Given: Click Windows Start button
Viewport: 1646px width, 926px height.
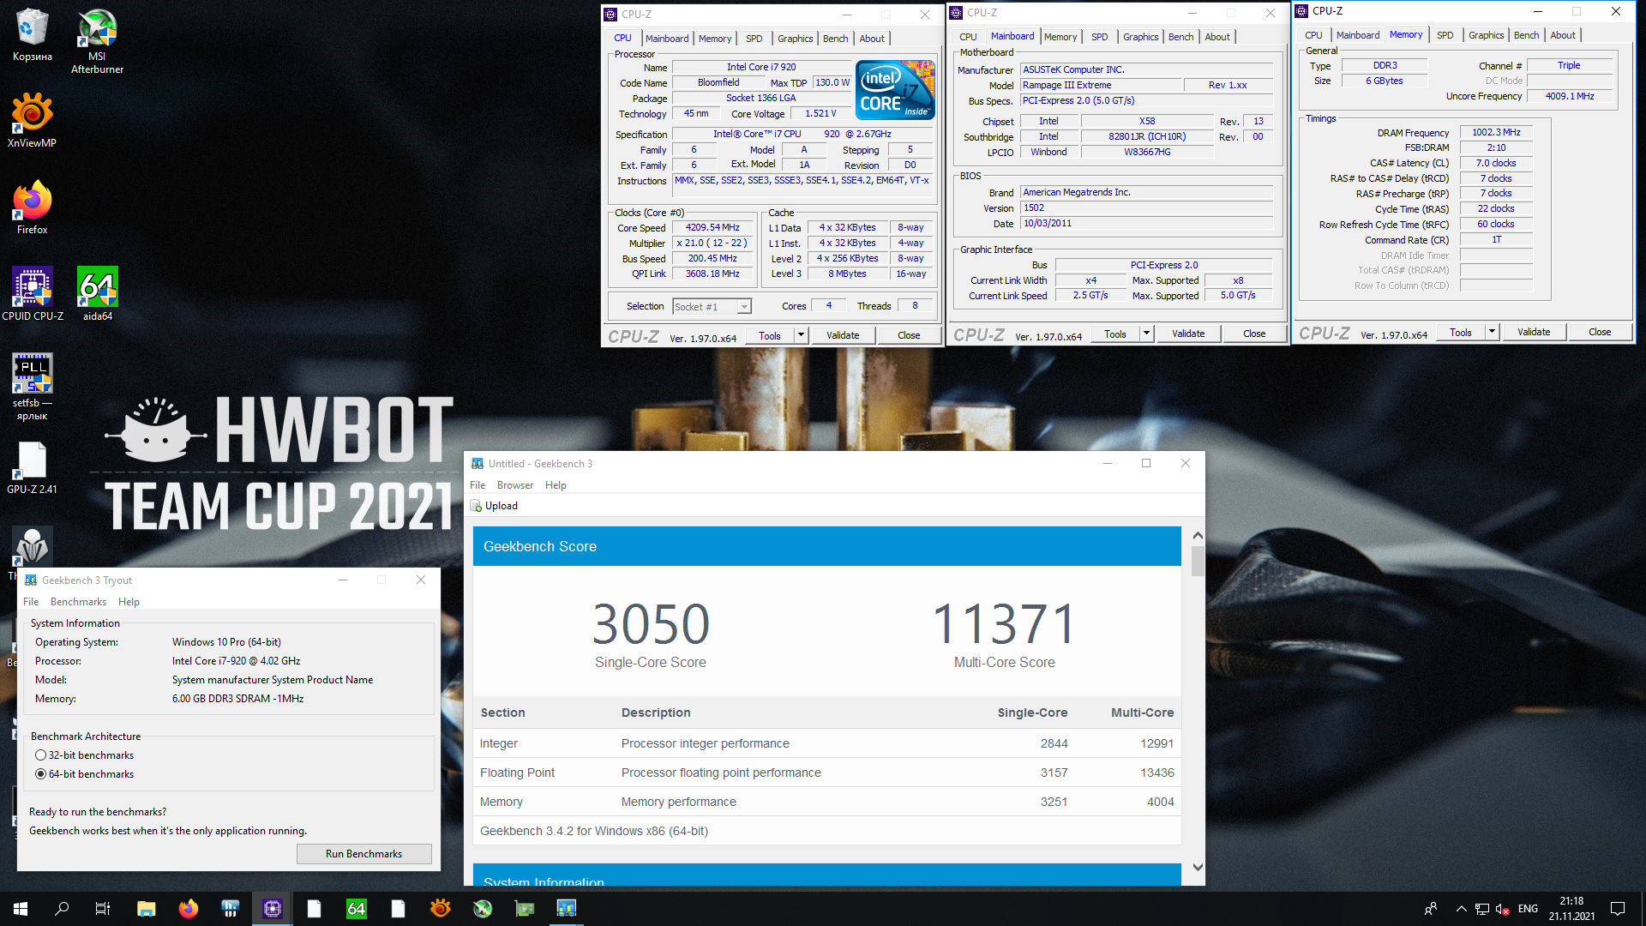Looking at the screenshot, I should (x=21, y=909).
